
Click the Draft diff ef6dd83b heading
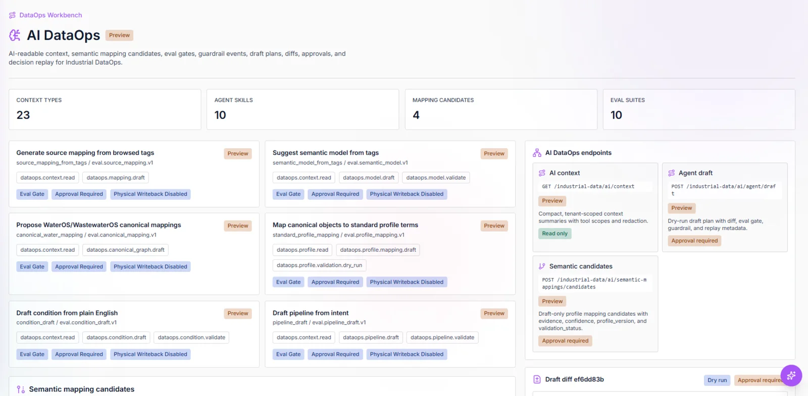tap(575, 379)
